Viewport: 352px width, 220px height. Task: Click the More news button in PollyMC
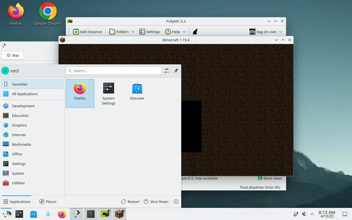tap(270, 178)
